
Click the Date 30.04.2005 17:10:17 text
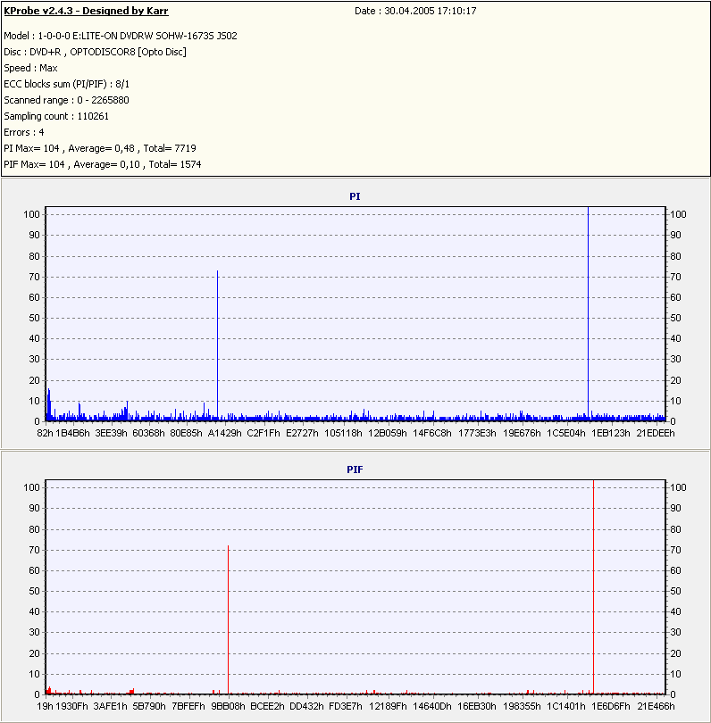tap(415, 11)
